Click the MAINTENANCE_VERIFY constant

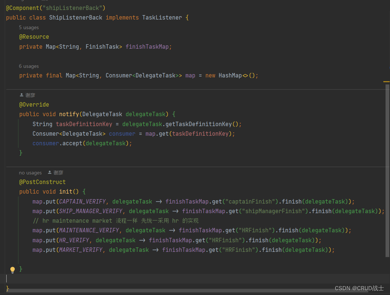[x=89, y=230]
